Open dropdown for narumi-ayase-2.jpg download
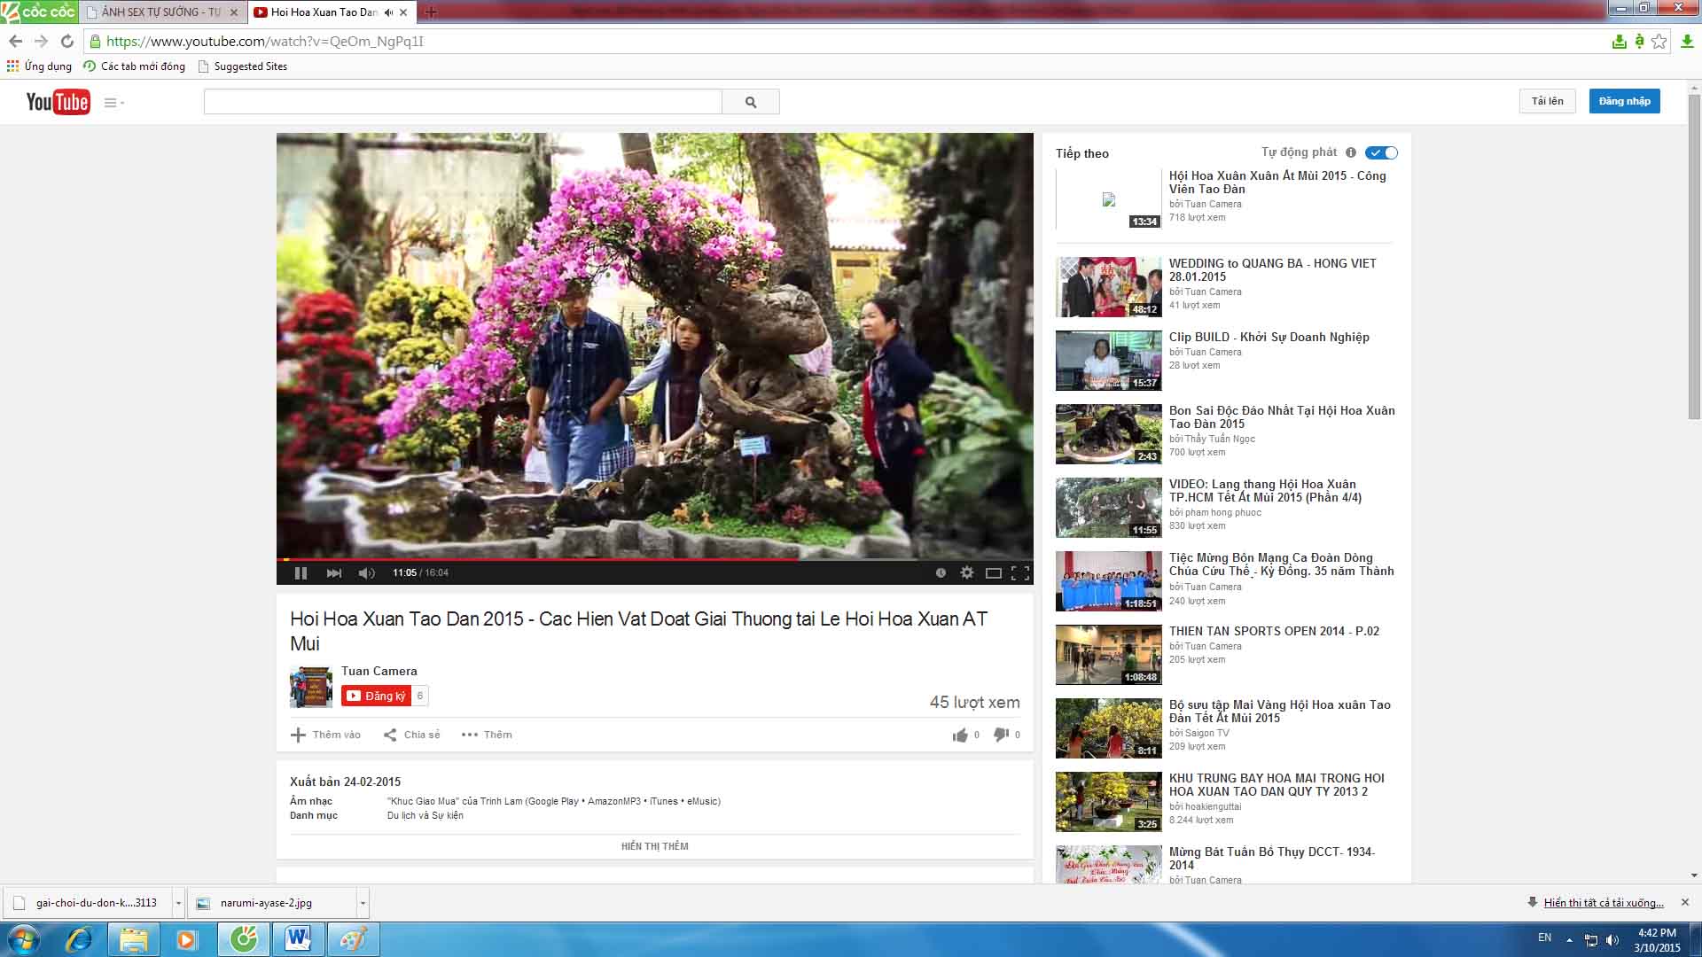Screen dimensions: 1702x957 (362, 903)
